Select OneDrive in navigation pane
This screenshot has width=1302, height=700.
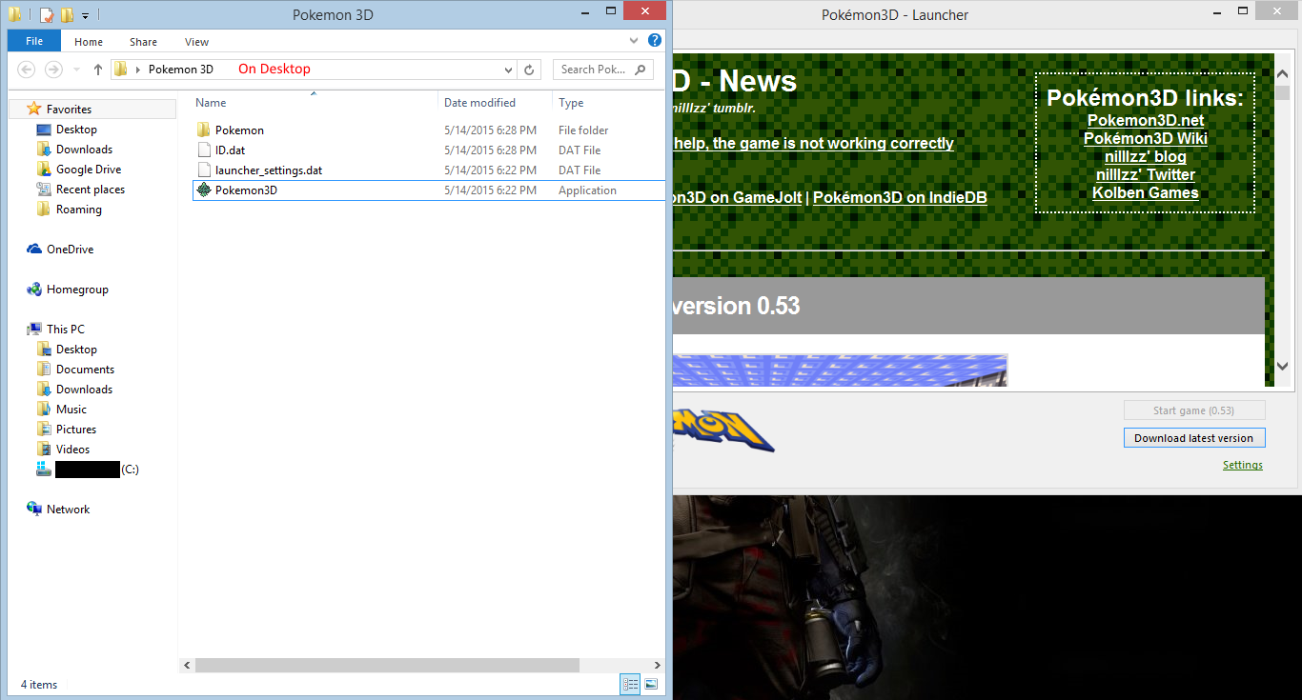70,250
